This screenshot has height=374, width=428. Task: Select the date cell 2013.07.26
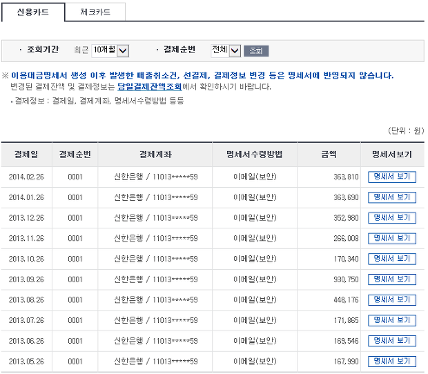[26, 320]
